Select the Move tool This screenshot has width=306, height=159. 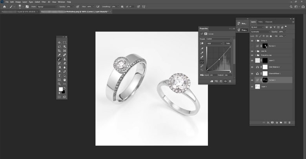(x=59, y=42)
